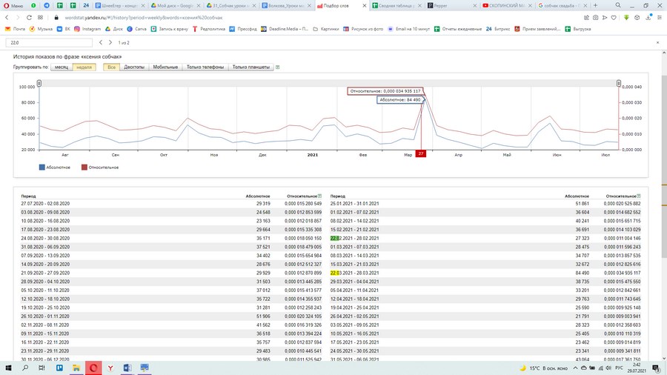Click help icon beside first Относительное column header
Image resolution: width=667 pixels, height=375 pixels.
click(320, 196)
